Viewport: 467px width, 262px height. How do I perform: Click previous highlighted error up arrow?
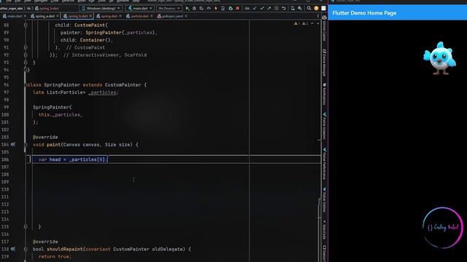point(312,23)
